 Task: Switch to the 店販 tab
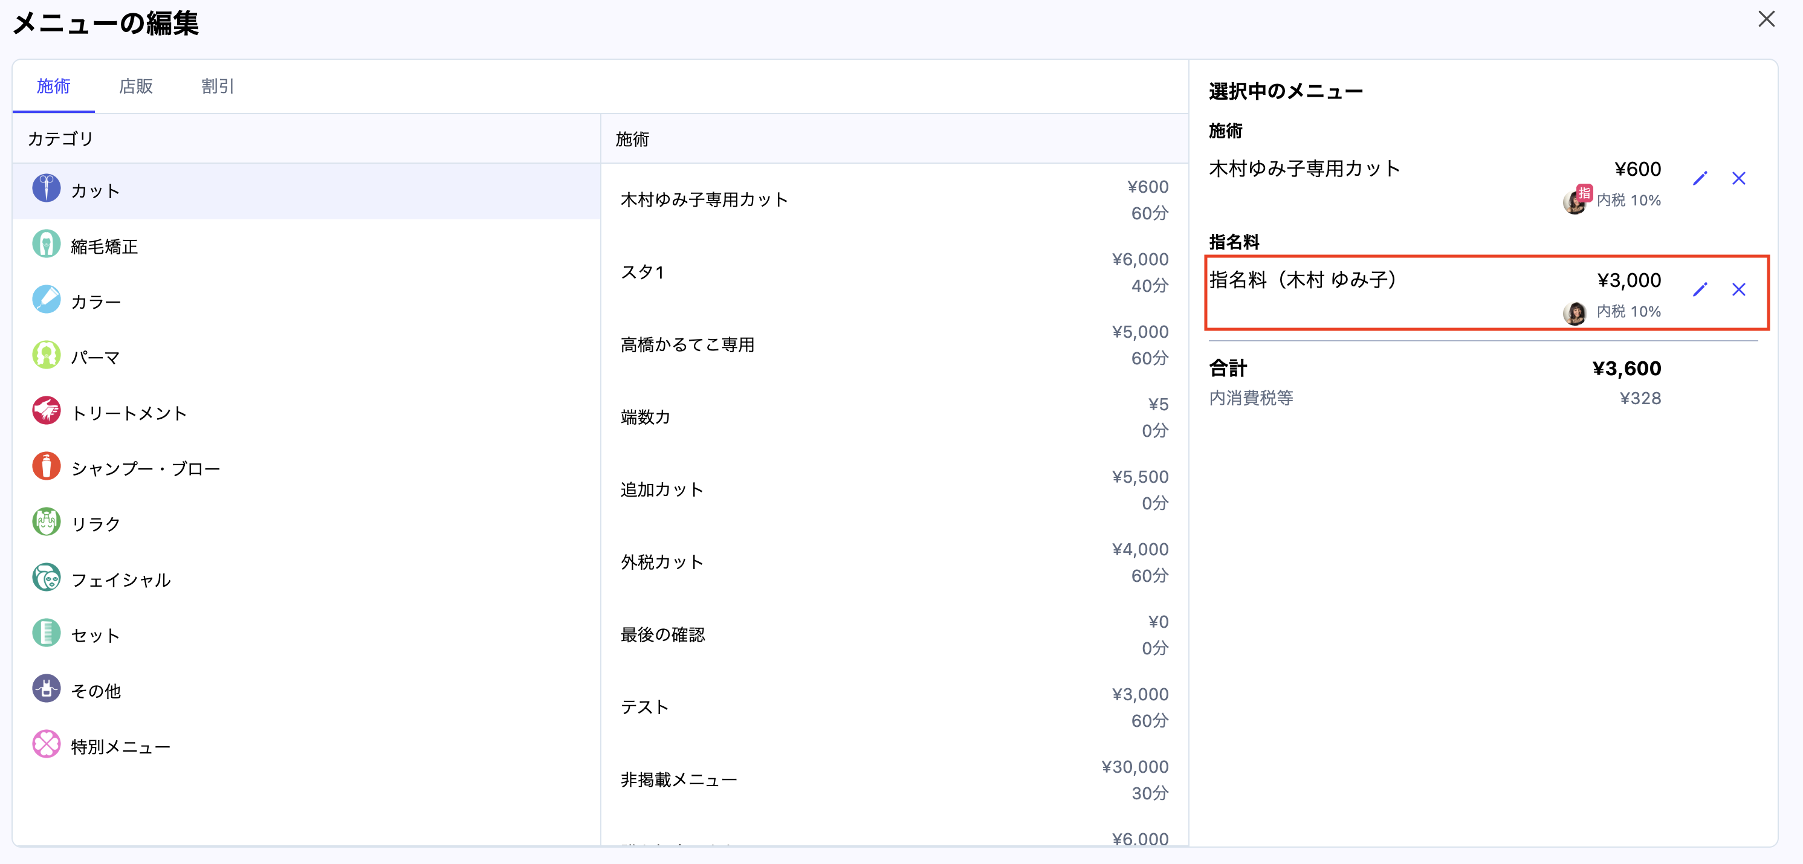pos(136,86)
